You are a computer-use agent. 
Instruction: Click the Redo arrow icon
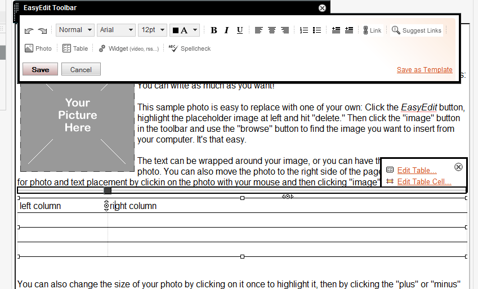(x=42, y=30)
